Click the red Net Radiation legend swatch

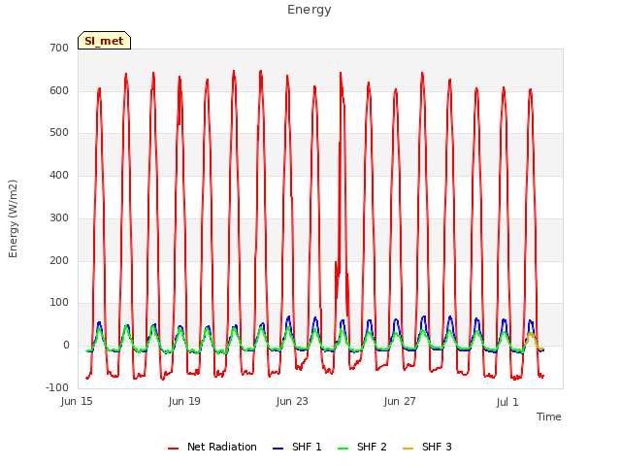(173, 449)
